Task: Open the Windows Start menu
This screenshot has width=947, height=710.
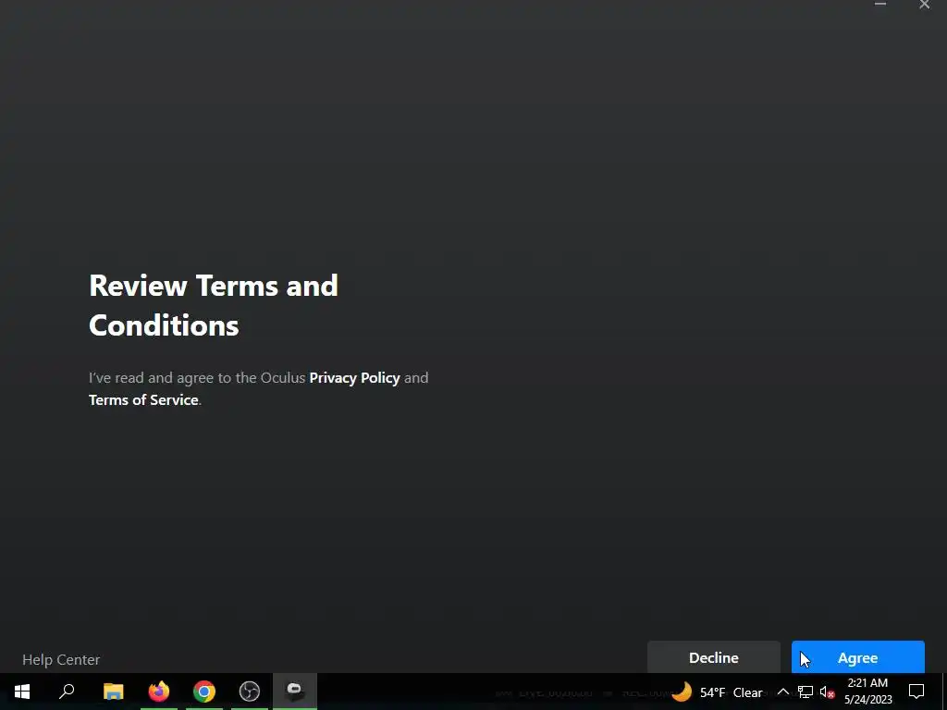Action: (22, 692)
